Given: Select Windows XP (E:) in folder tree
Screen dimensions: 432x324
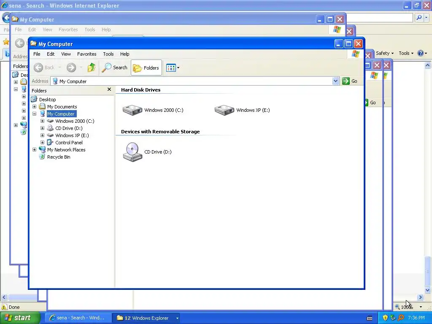Looking at the screenshot, I should click(x=72, y=135).
